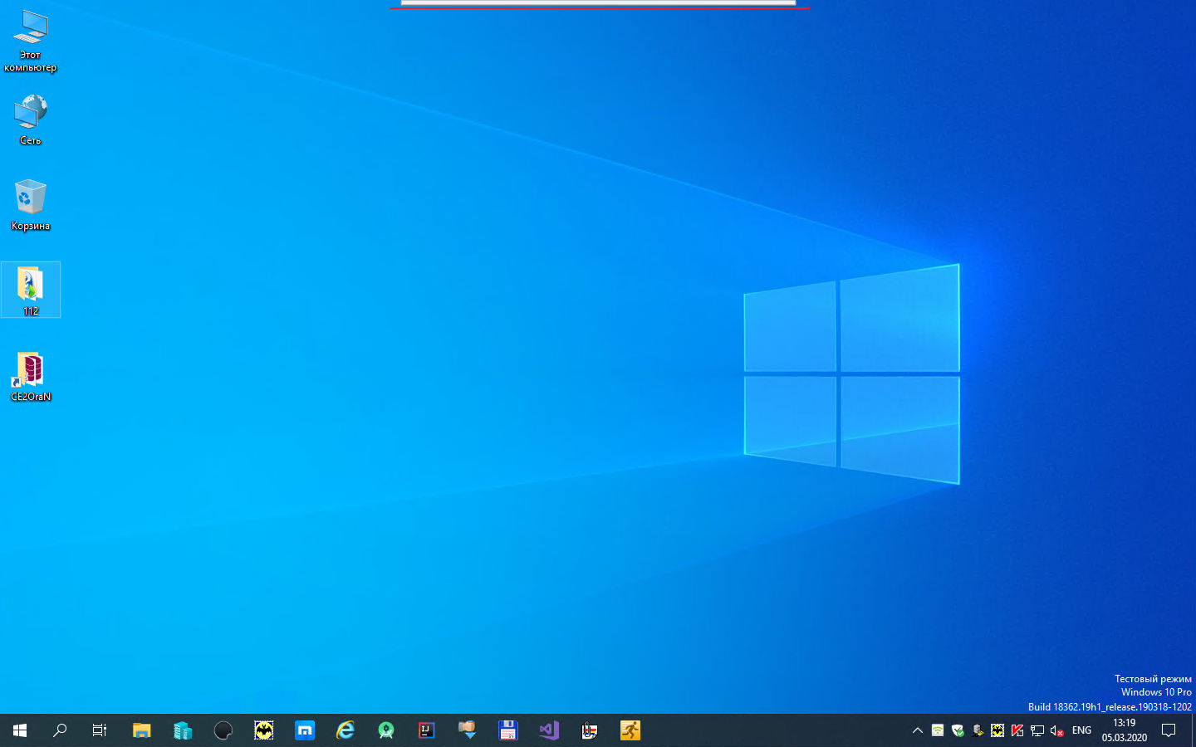
Task: Select the 'Сеть' network desktop icon
Action: 31,120
